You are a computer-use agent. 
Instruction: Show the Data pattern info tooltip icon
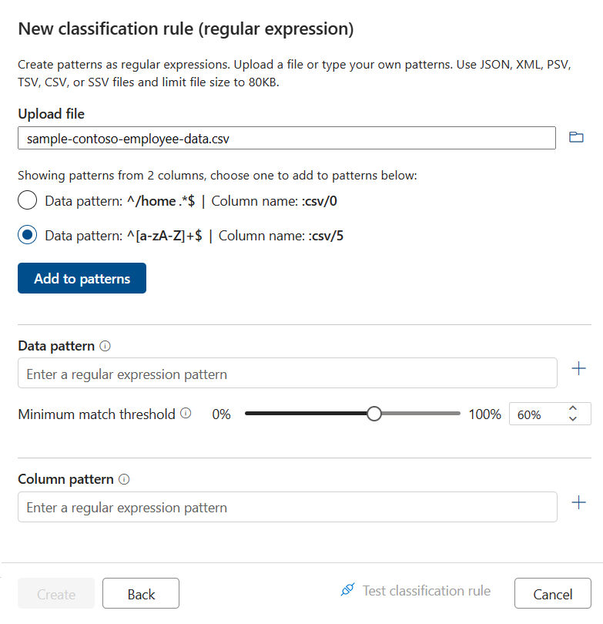[105, 346]
